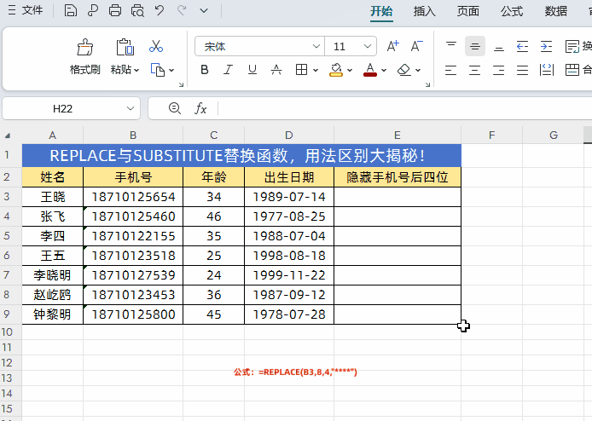This screenshot has height=421, width=592.
Task: Click the Name Box showing H22
Action: click(71, 108)
